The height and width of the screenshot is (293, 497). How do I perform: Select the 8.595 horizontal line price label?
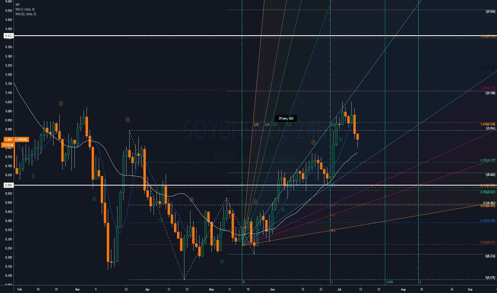9,185
